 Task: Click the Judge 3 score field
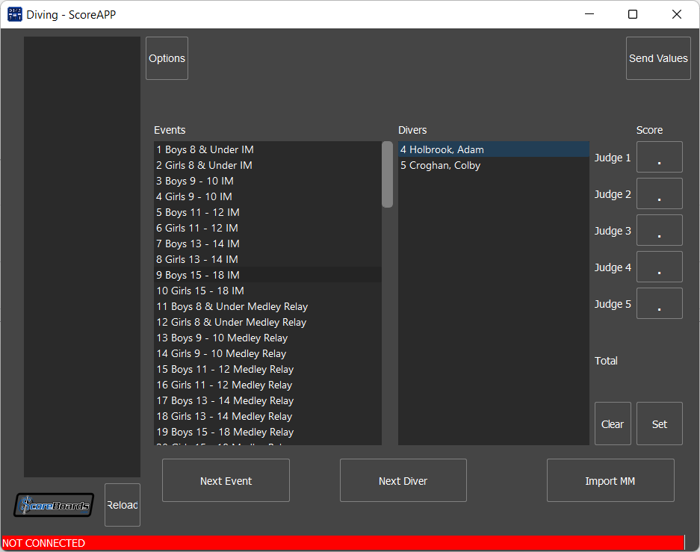[x=659, y=230]
